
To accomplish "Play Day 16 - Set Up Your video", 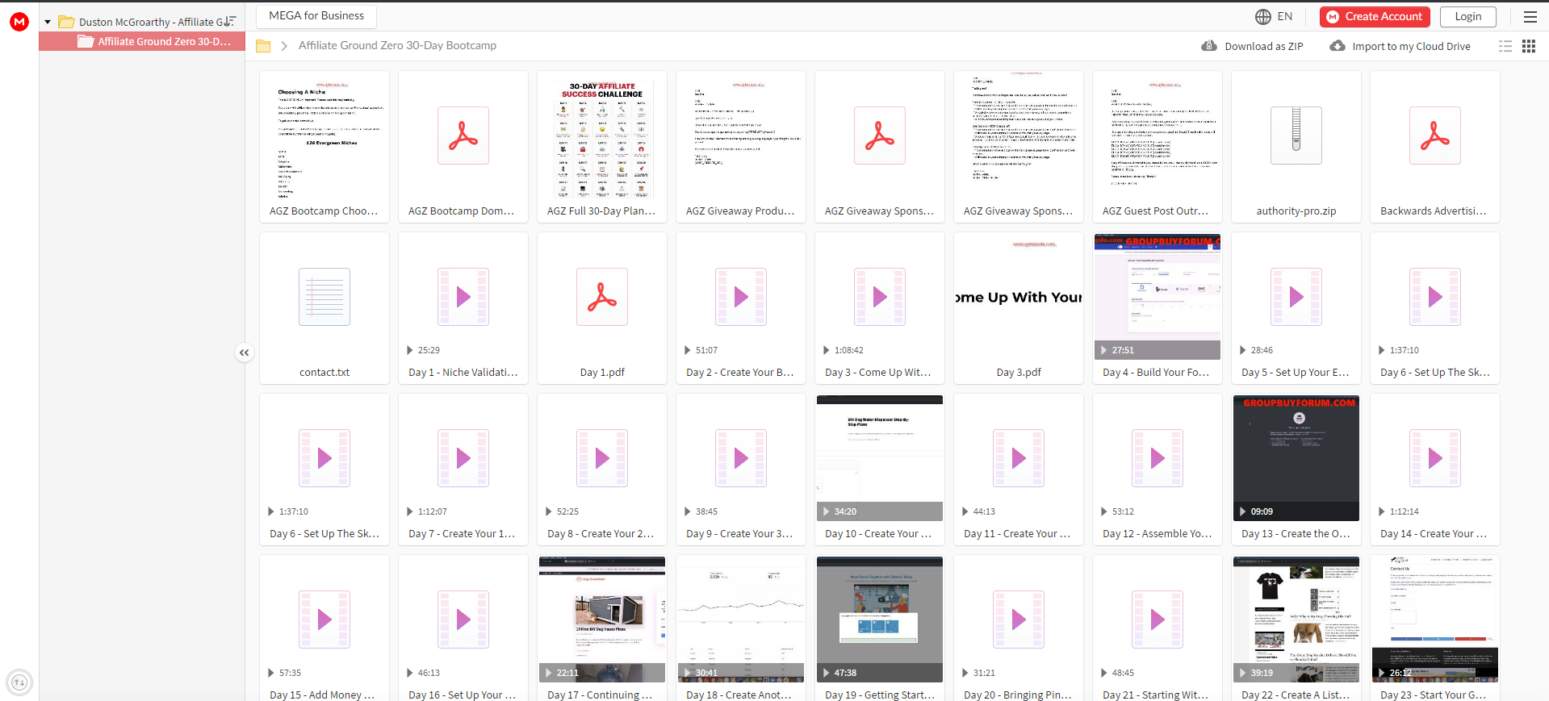I will click(463, 620).
